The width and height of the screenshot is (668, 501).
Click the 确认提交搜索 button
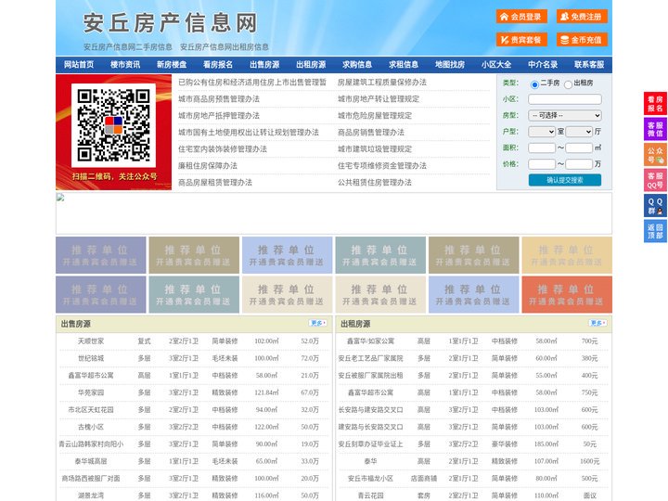565,180
